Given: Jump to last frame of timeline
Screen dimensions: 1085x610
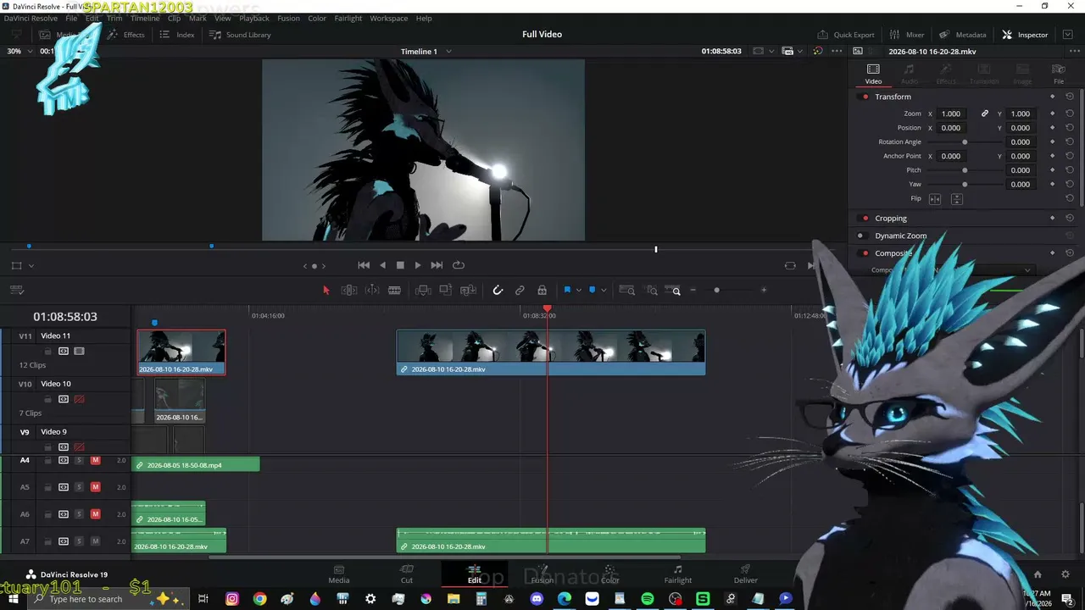Looking at the screenshot, I should (437, 265).
